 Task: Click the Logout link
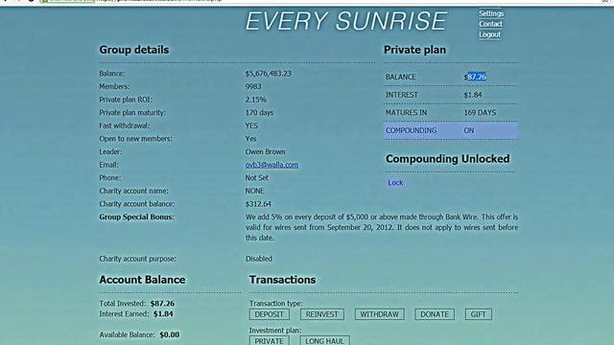pos(489,34)
